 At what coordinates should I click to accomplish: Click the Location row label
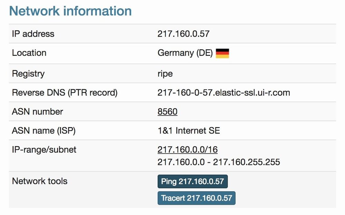[29, 53]
